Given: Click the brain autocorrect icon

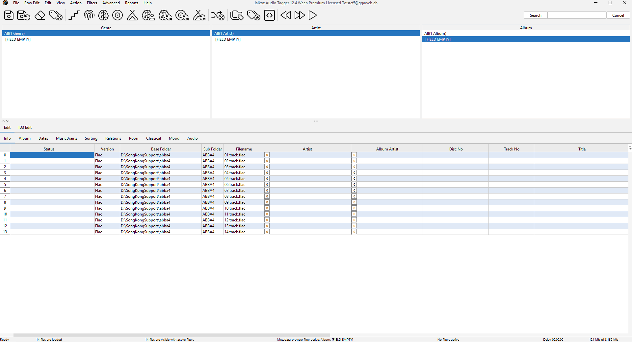Looking at the screenshot, I should coord(103,15).
